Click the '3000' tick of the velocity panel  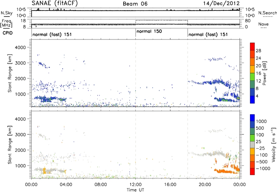pyautogui.click(x=20, y=134)
